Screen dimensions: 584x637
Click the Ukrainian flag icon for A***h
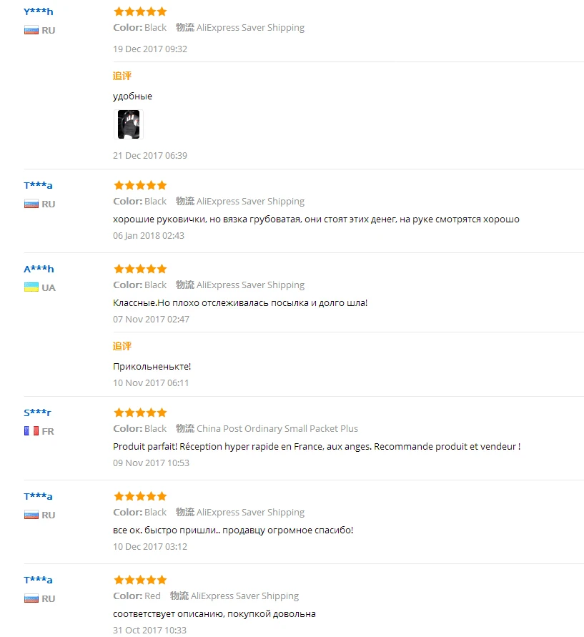[x=31, y=287]
